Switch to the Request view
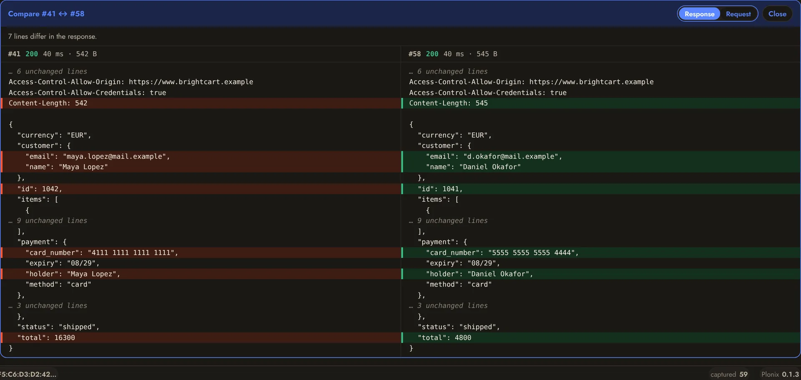801x380 pixels. pos(738,14)
